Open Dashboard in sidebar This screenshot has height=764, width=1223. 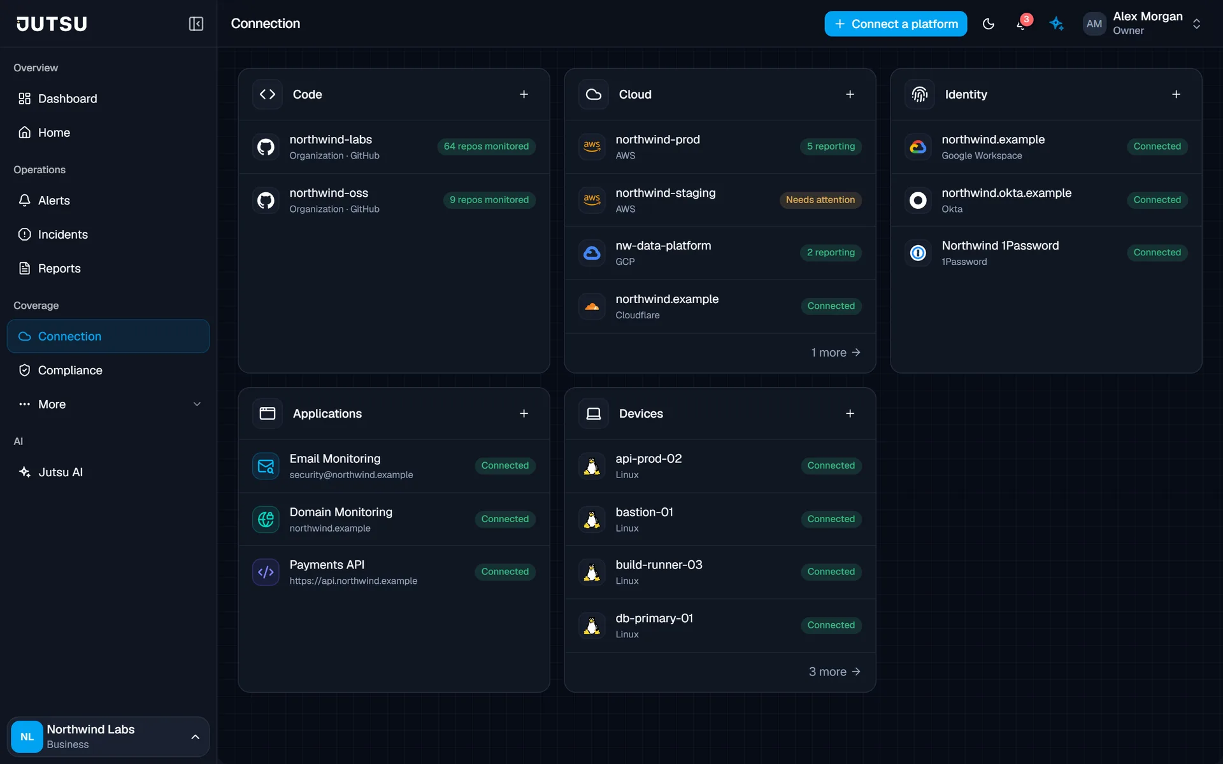108,99
